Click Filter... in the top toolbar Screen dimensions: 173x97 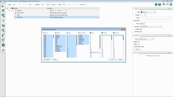pyautogui.click(x=31, y=5)
